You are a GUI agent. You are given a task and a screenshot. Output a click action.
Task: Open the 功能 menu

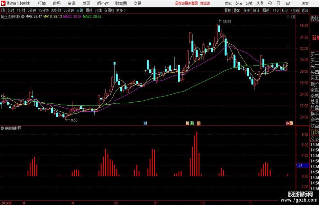[x=228, y=3]
